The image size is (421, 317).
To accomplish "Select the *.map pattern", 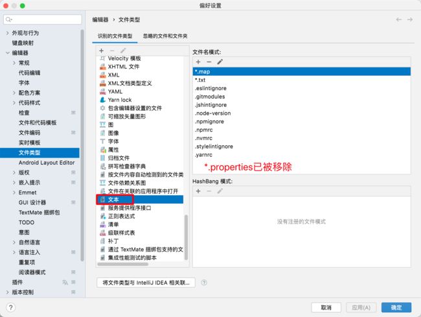I will pyautogui.click(x=302, y=71).
